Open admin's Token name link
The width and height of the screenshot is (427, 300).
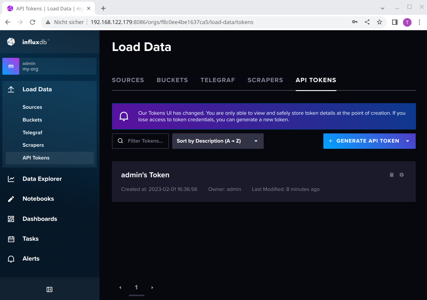click(x=145, y=175)
